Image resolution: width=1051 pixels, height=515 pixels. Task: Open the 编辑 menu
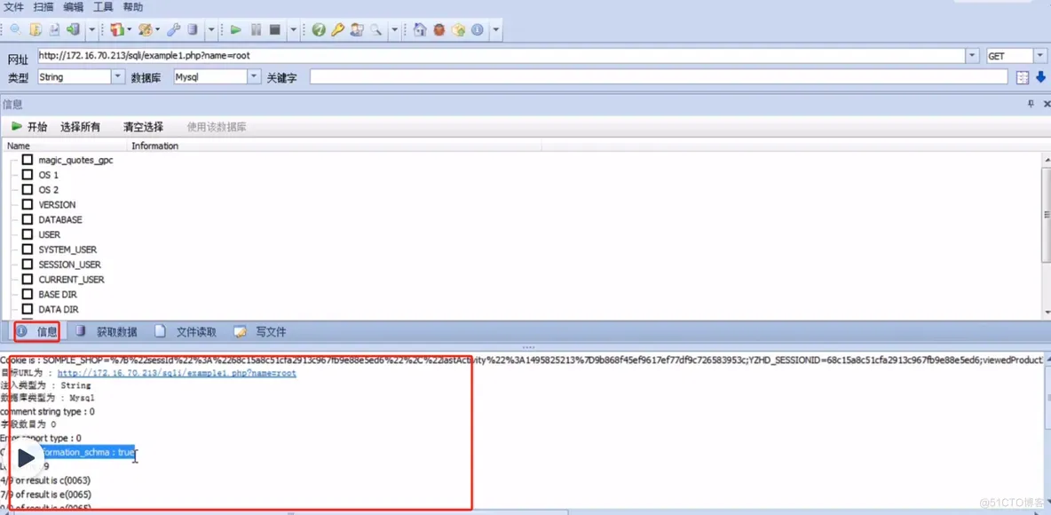tap(74, 7)
